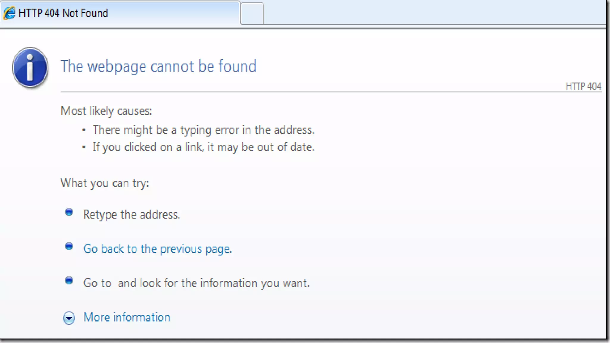
Task: Click the page heading webpage cannot be found
Action: pyautogui.click(x=158, y=66)
